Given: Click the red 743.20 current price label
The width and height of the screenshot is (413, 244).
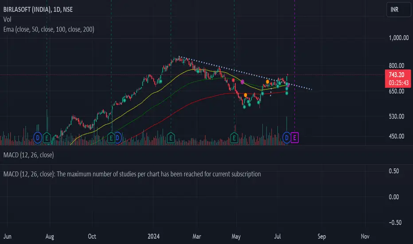Looking at the screenshot, I should point(398,79).
